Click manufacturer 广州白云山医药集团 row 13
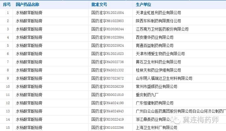Image resolution: width=226 pixels, height=131 pixels. coord(181,111)
